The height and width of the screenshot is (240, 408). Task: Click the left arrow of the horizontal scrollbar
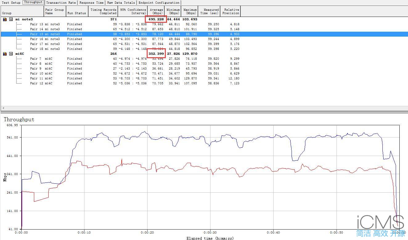pos(3,108)
